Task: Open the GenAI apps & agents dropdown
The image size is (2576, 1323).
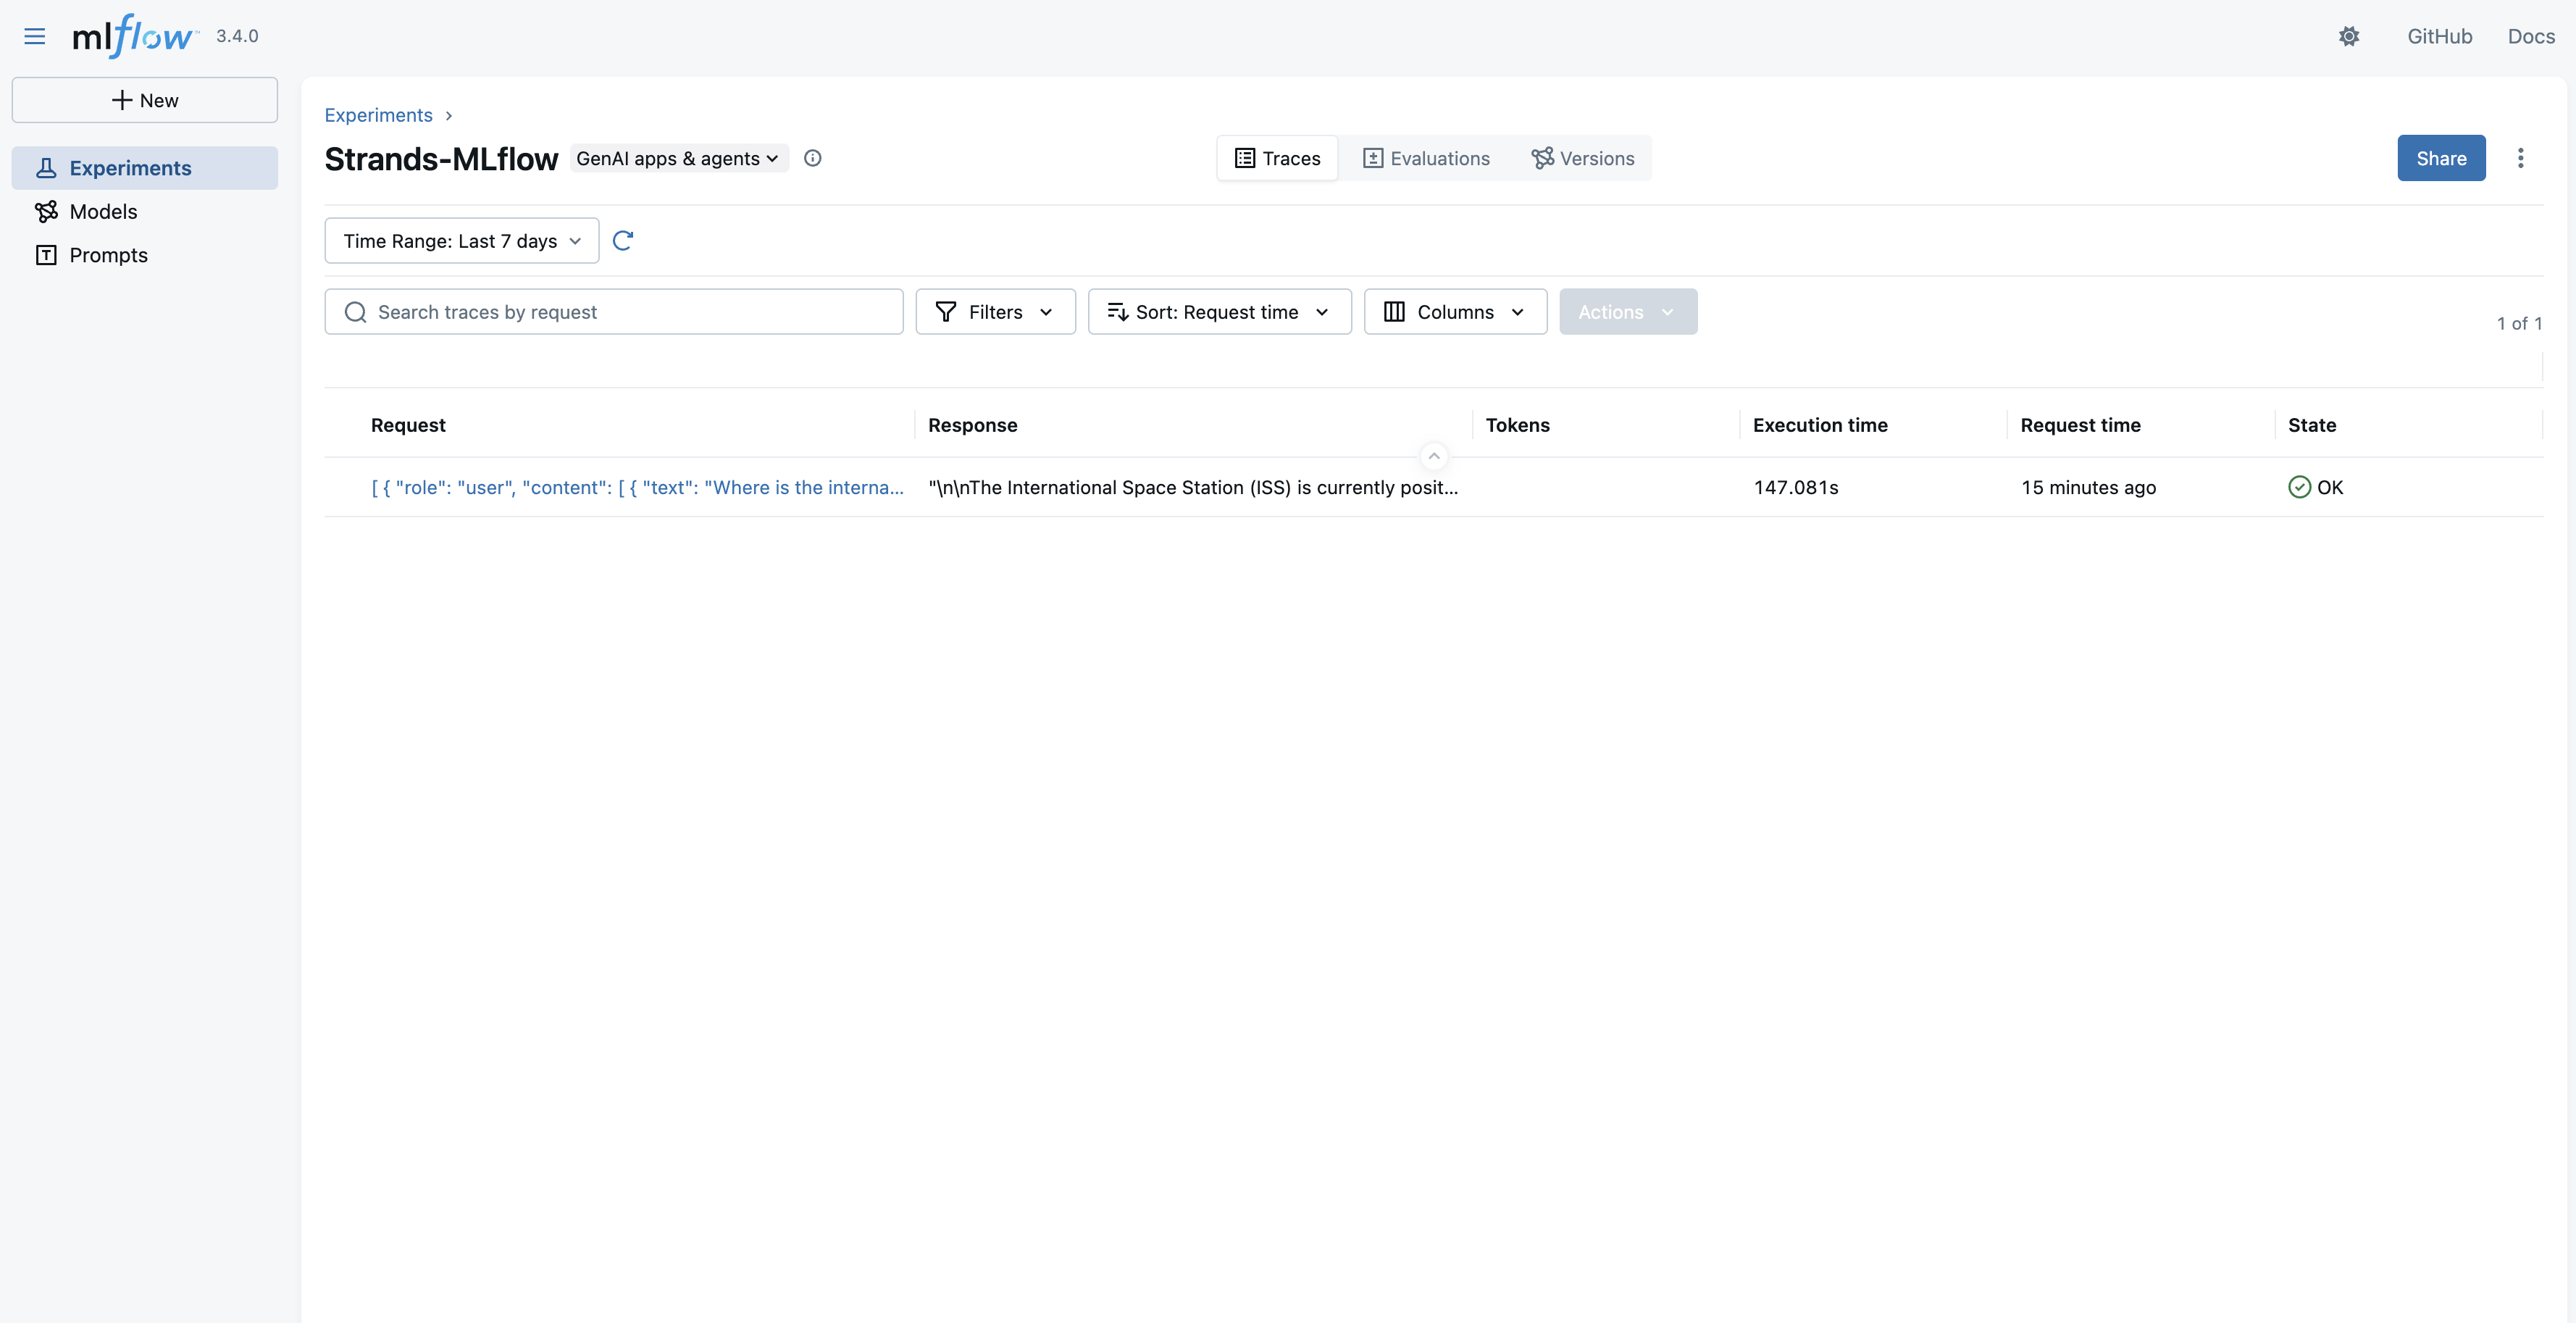Action: [678, 158]
